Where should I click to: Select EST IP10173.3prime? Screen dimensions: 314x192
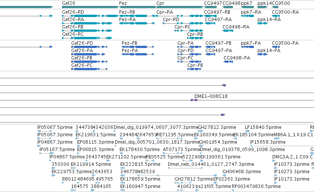(276, 183)
